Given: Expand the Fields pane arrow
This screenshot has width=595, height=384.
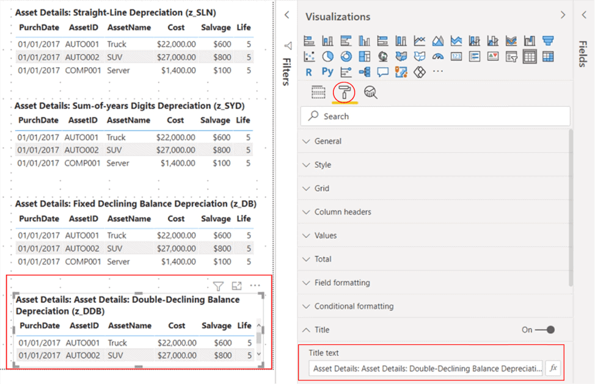Looking at the screenshot, I should click(584, 15).
